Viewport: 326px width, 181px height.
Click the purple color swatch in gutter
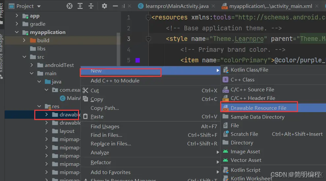coord(138,60)
